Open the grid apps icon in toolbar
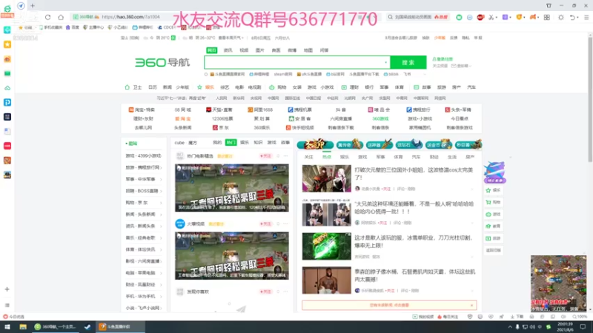 pos(547,17)
